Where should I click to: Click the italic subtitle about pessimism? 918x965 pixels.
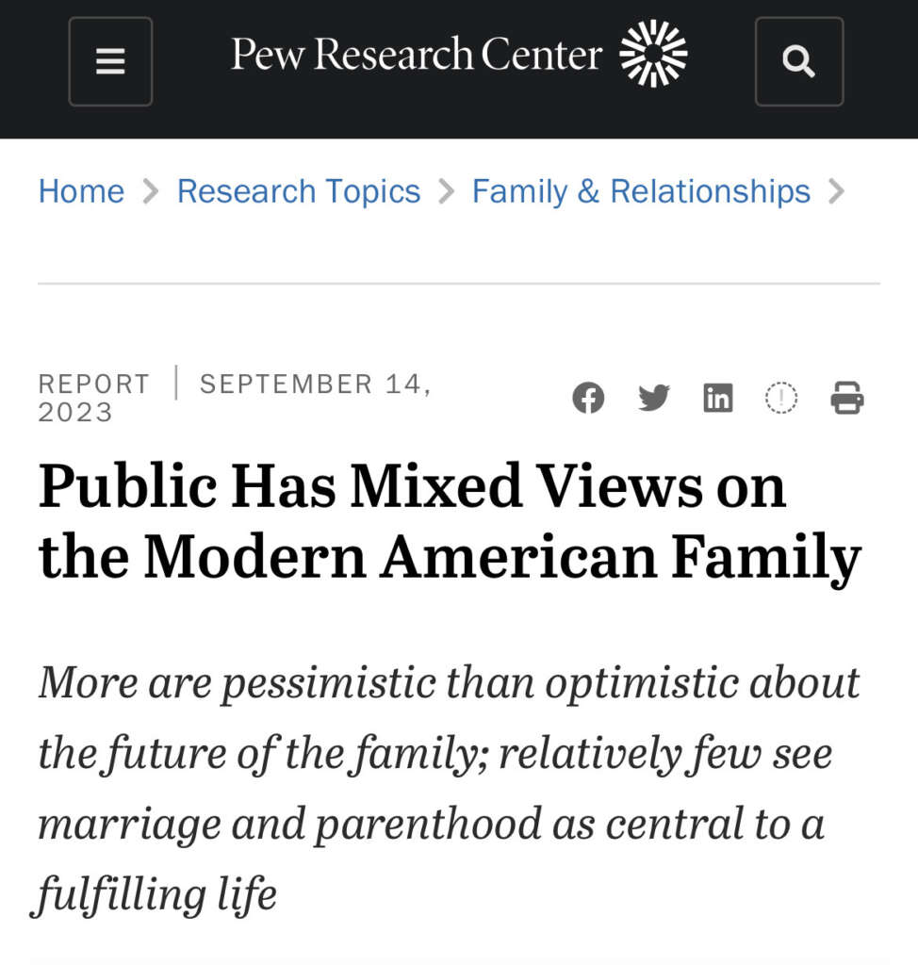coord(448,788)
